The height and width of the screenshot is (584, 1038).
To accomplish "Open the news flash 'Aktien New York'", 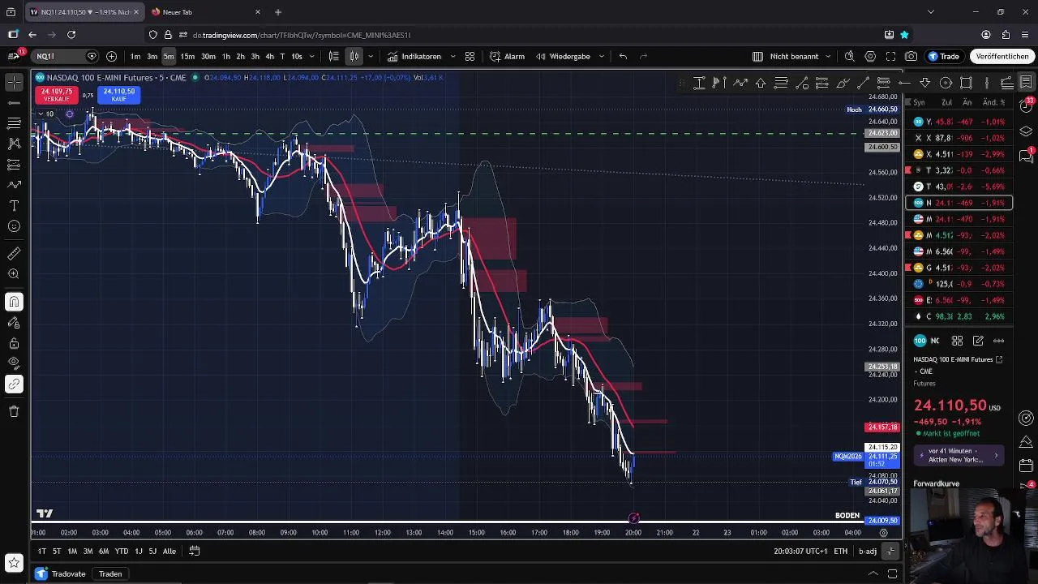I will tap(960, 456).
